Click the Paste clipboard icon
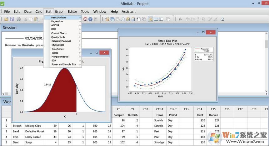Viewport: 269px width, 146px height. (36, 19)
